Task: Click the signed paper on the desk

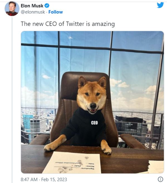Action: pos(72,162)
